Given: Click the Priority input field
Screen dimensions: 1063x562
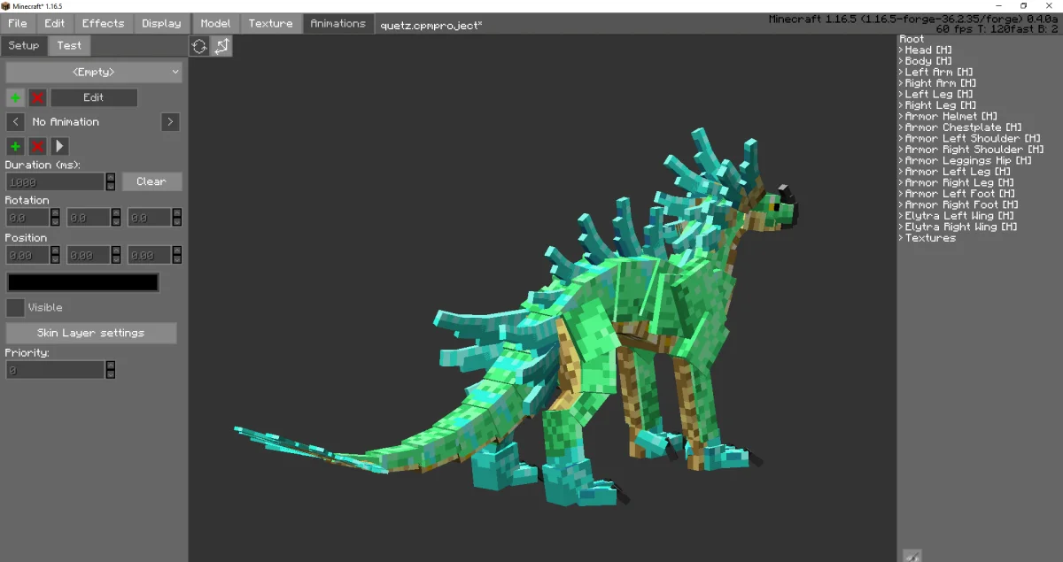Looking at the screenshot, I should (x=56, y=370).
